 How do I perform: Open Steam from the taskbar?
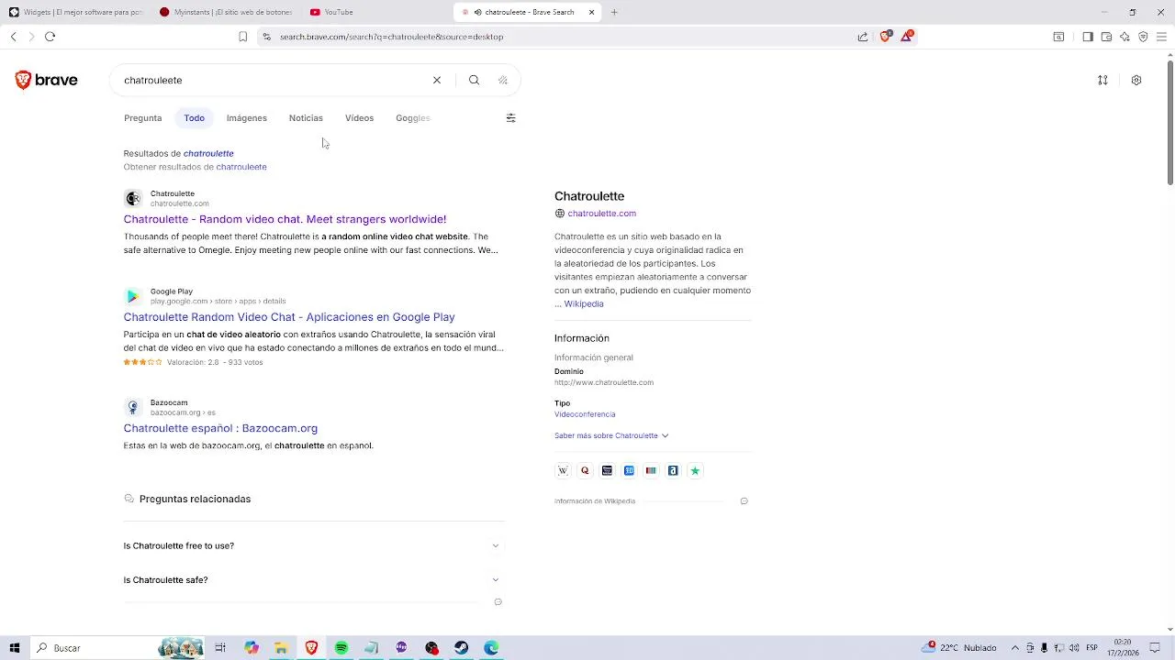[x=461, y=648]
